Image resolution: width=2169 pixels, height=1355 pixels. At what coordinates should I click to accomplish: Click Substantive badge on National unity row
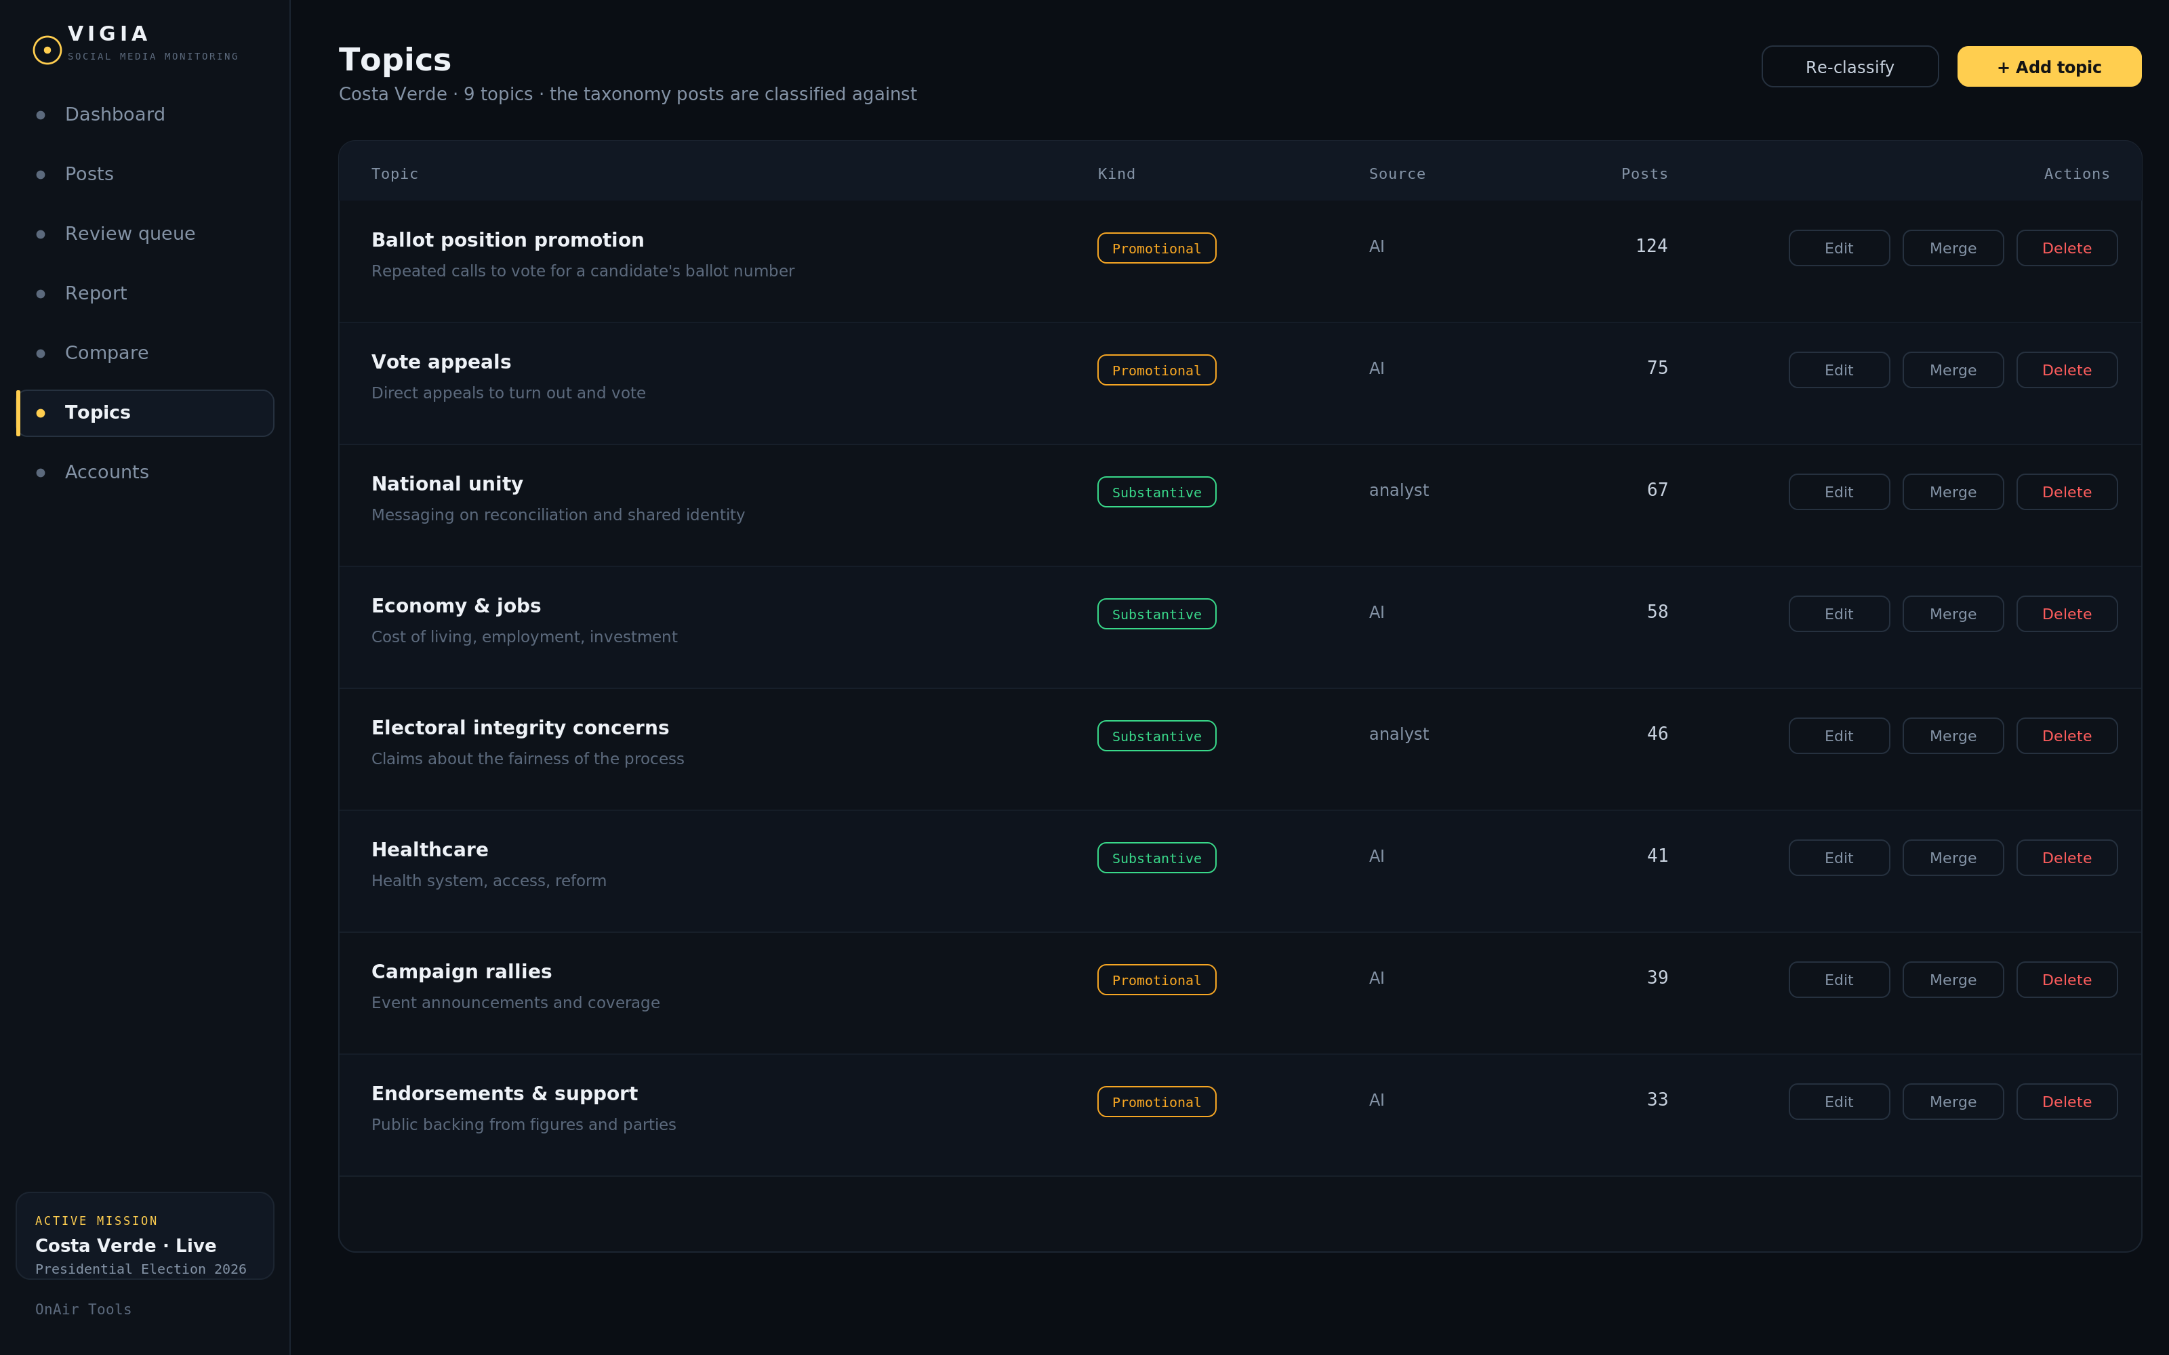1156,492
